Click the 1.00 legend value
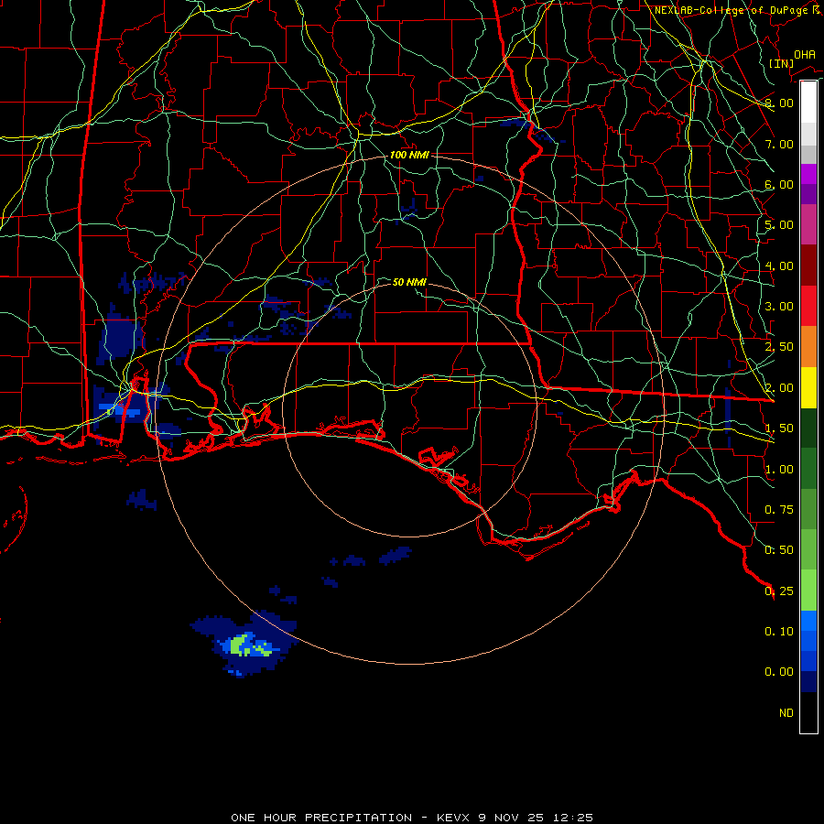 click(x=779, y=470)
